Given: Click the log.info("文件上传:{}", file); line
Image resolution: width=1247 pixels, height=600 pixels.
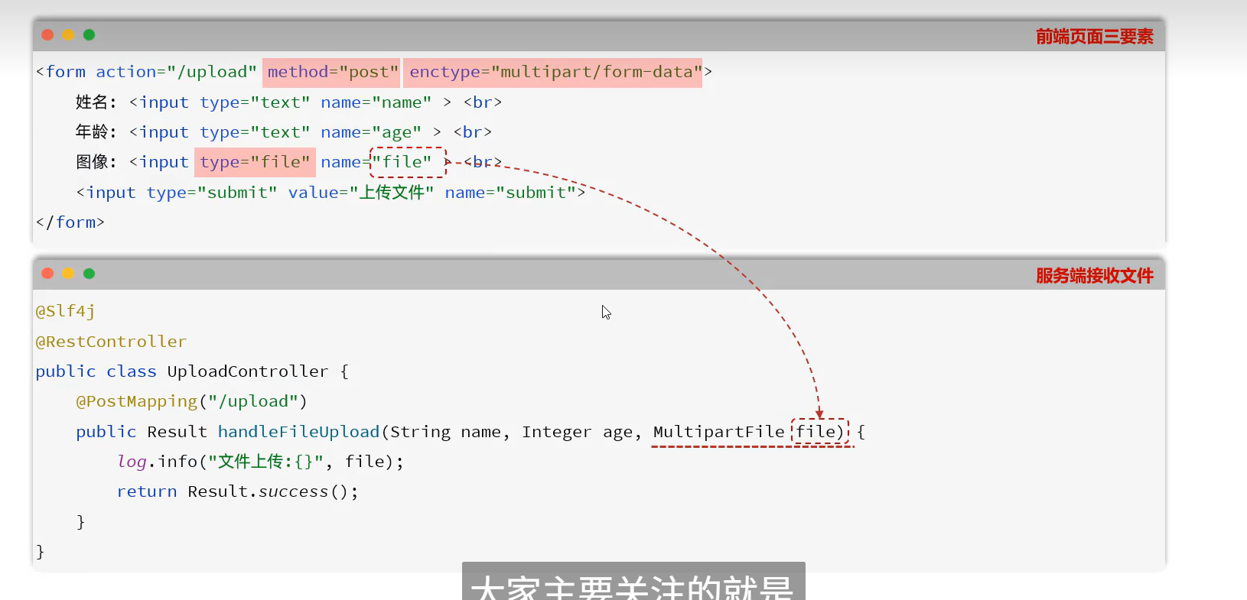Looking at the screenshot, I should click(260, 462).
